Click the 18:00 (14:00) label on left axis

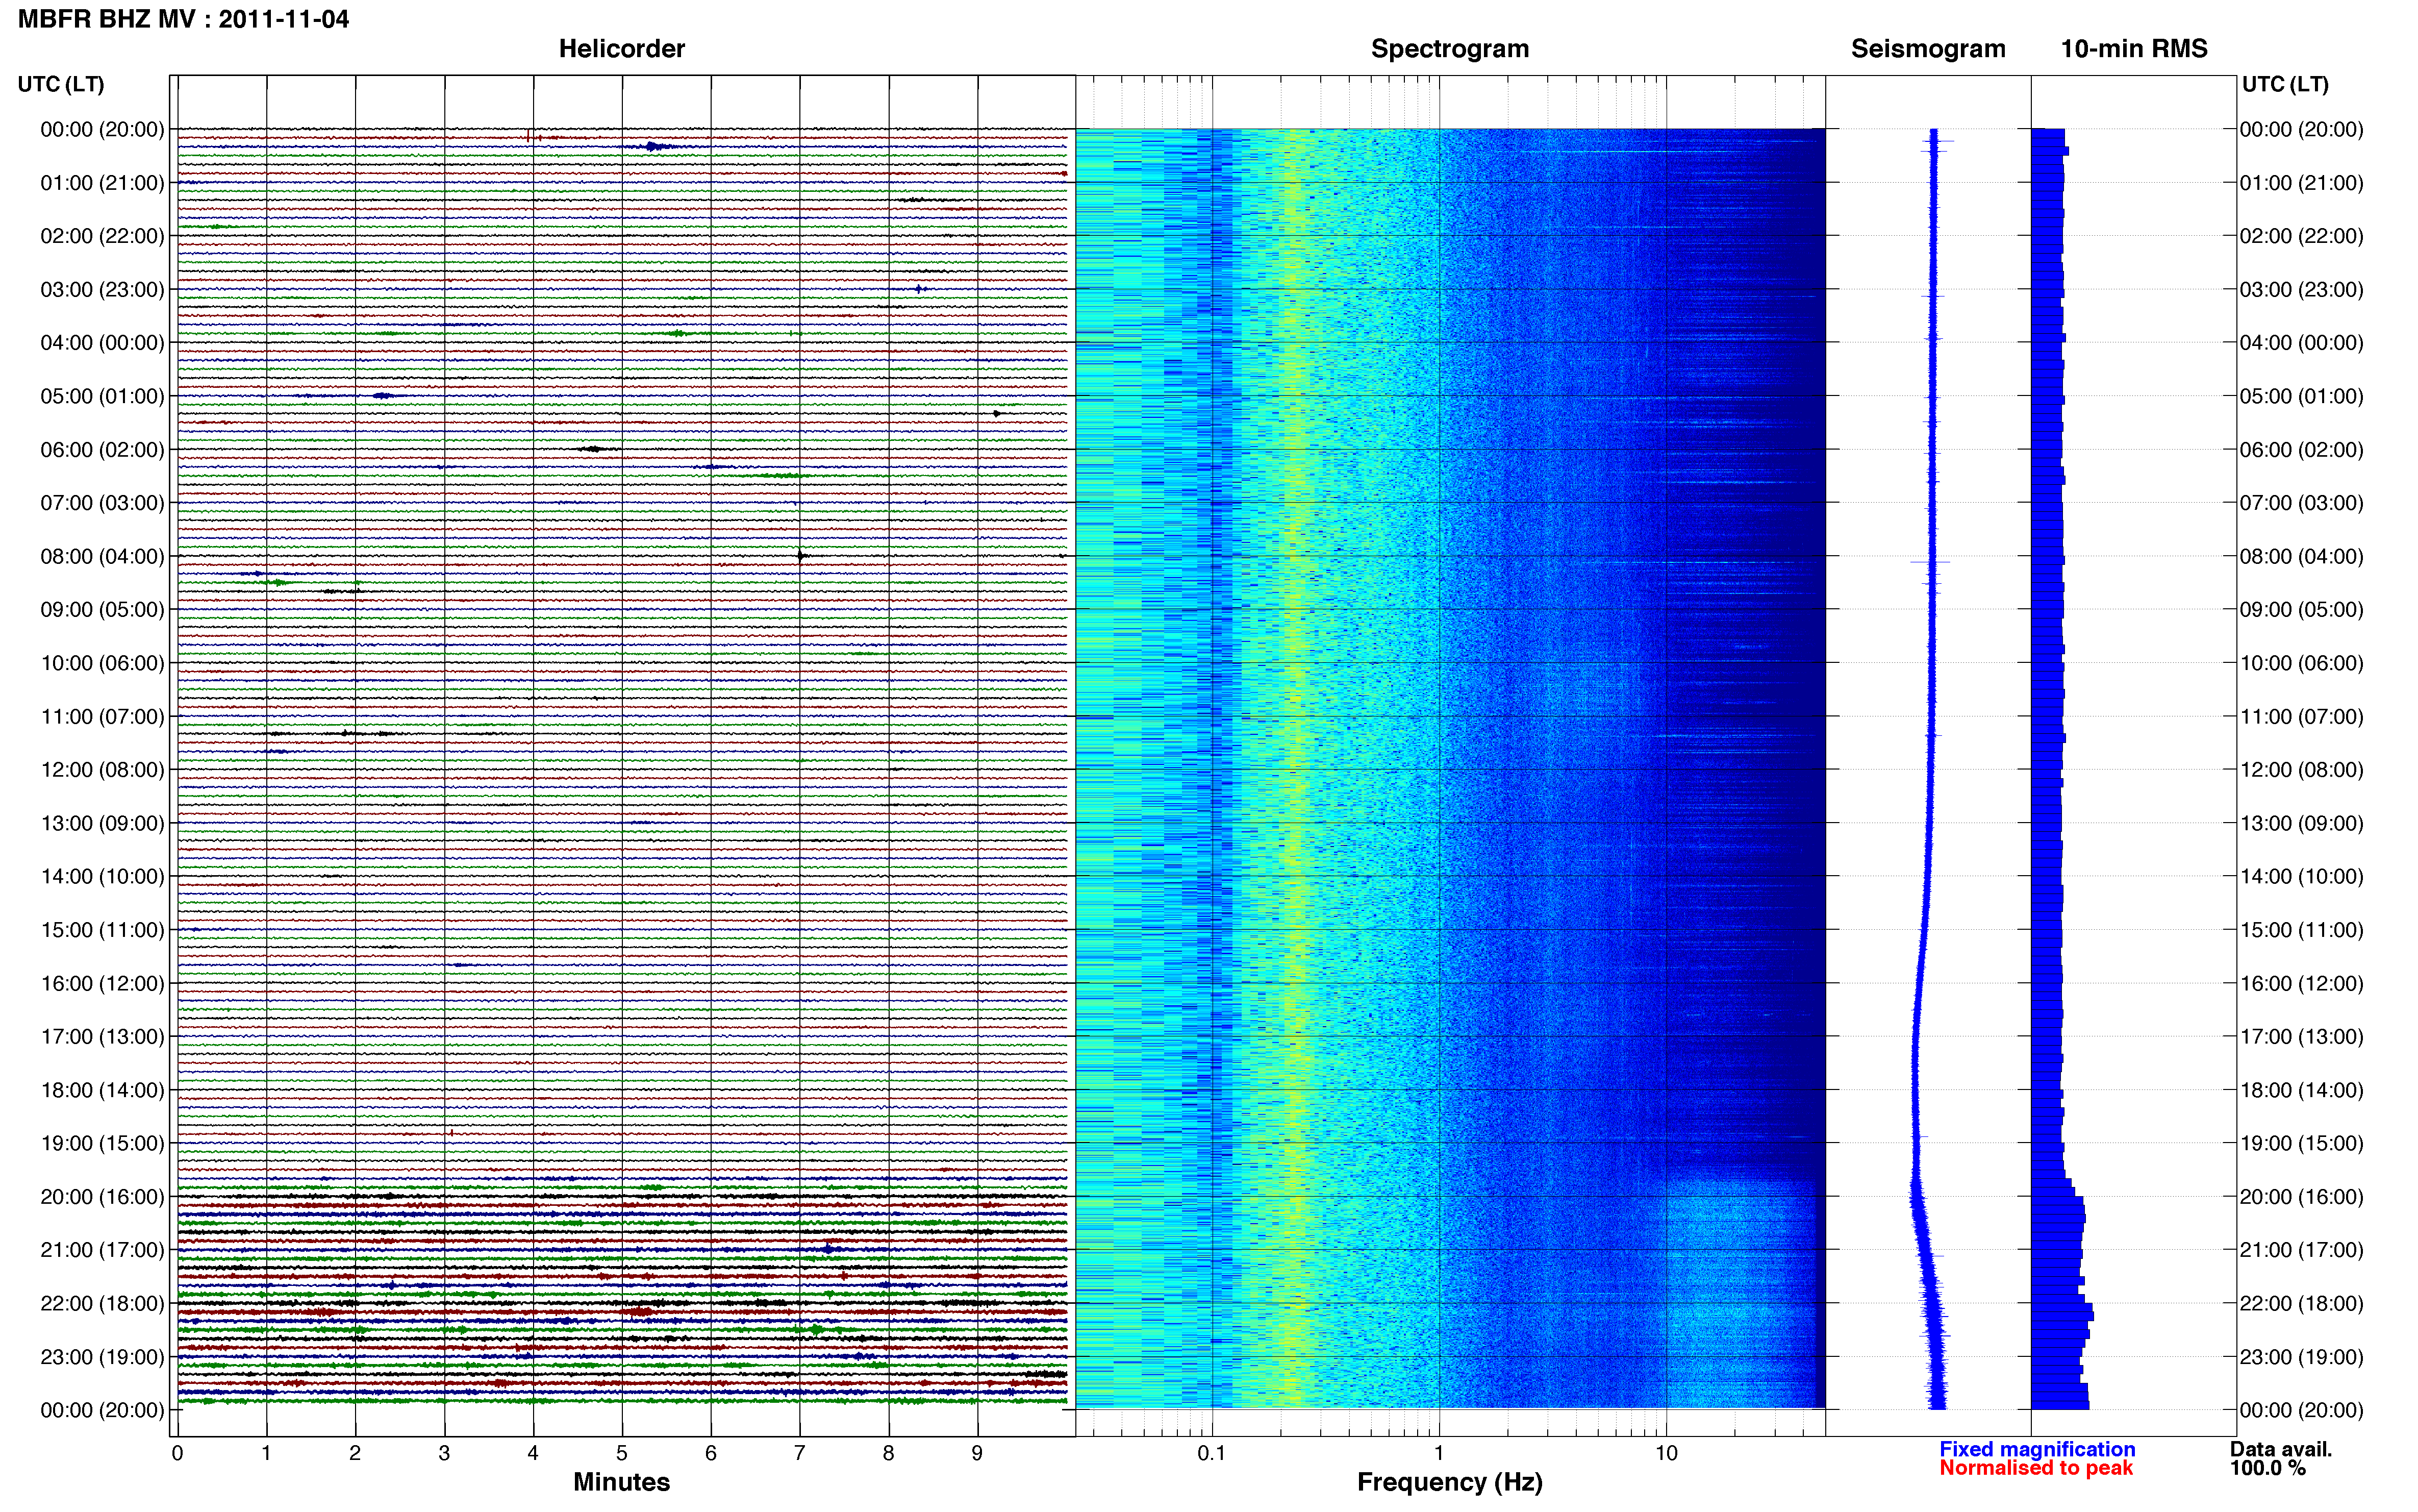coord(102,1090)
